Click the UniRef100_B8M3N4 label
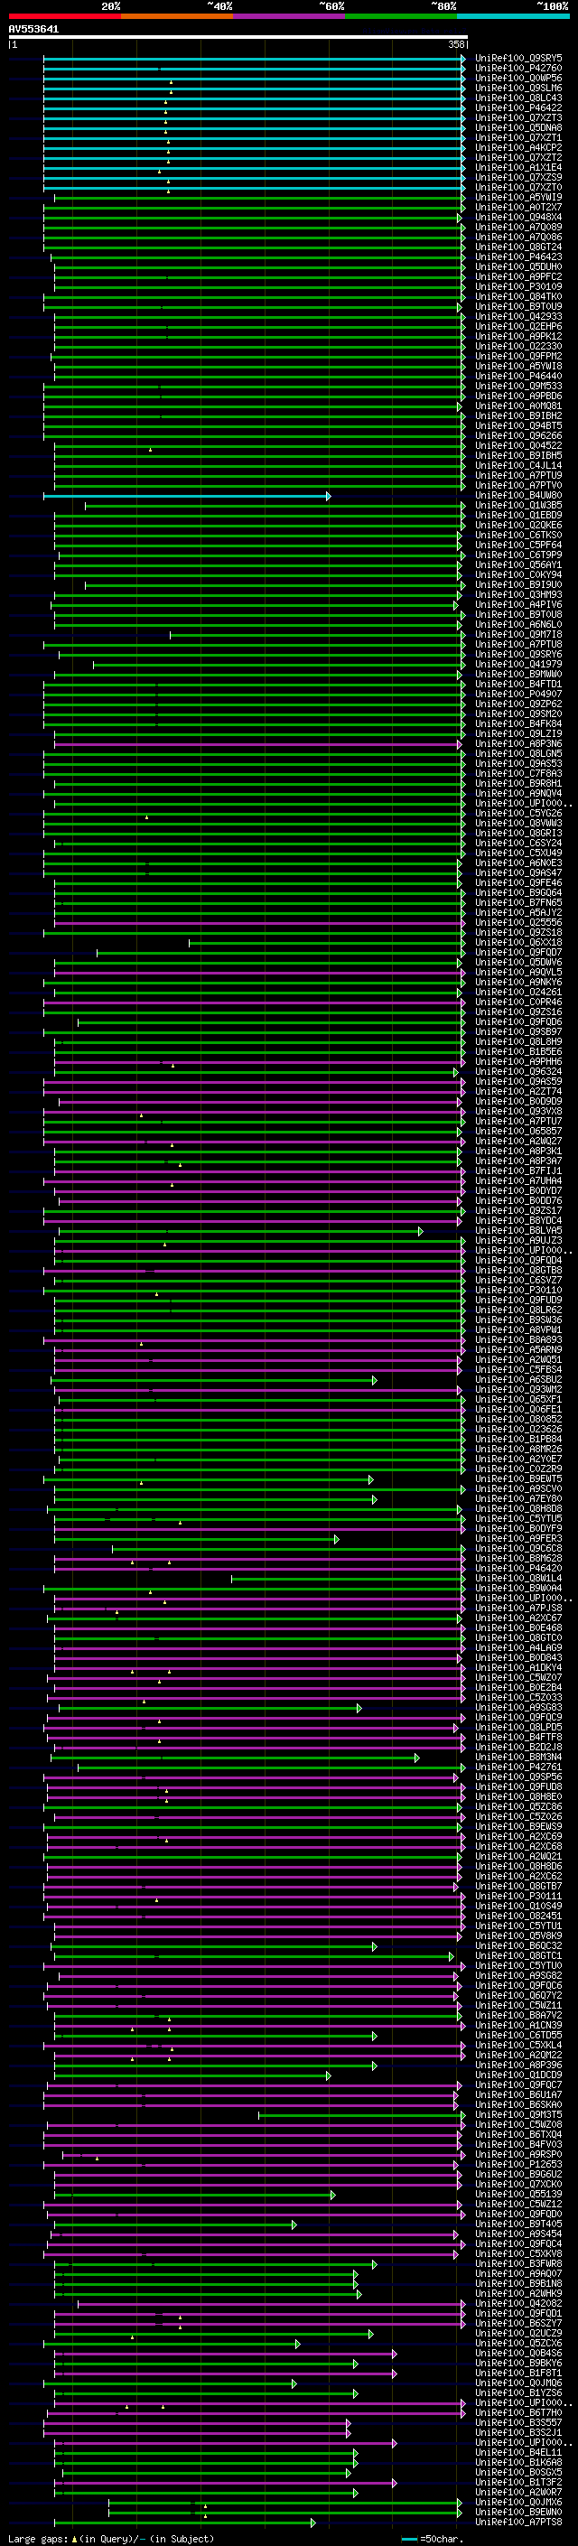This screenshot has width=578, height=2546. point(518,1758)
